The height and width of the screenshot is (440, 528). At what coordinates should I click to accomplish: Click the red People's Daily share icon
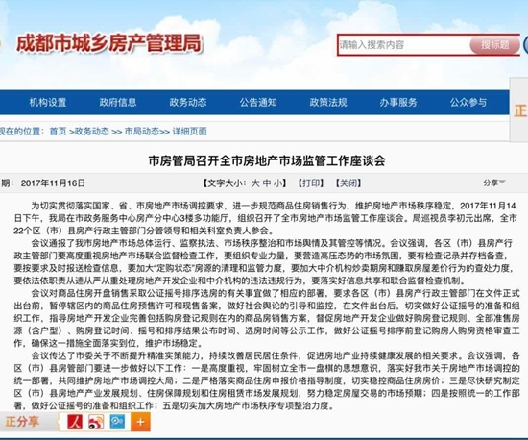coord(75,422)
